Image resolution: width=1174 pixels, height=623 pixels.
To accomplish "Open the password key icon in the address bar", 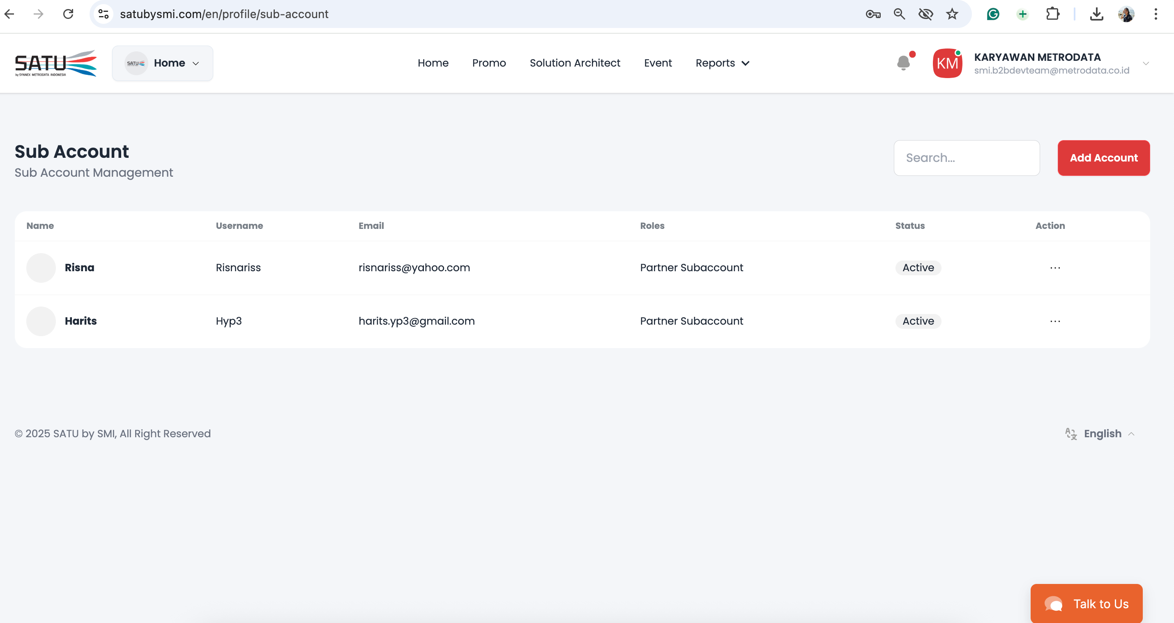I will click(x=873, y=14).
